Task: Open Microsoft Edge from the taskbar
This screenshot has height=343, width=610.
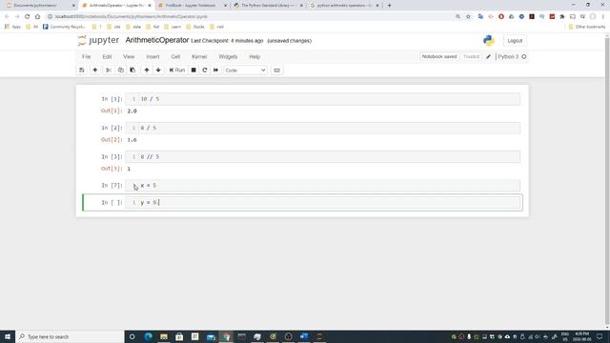Action: point(149,336)
